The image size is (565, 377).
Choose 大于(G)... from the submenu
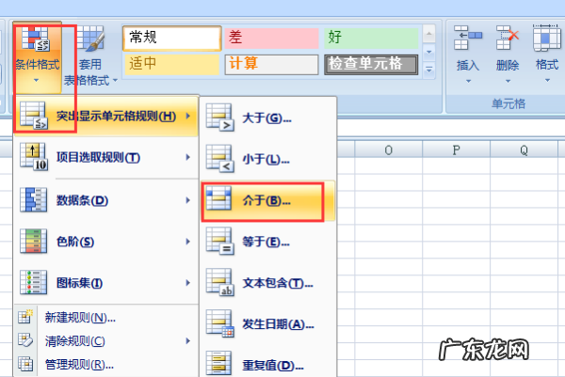coord(268,118)
